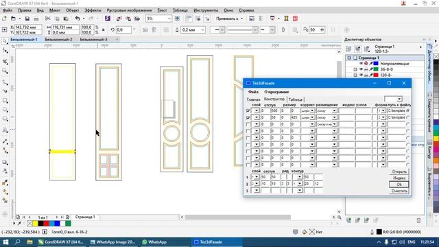Open second row коррект dropdown
The height and width of the screenshot is (247, 439).
click(312, 117)
